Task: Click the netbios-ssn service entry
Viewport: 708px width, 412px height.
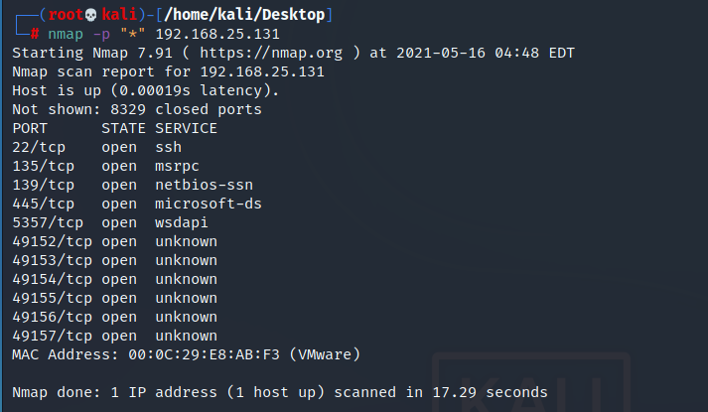Action: tap(205, 185)
